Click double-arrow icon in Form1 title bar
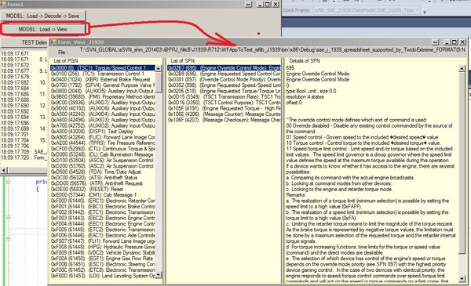This screenshot has height=286, width=471. pyautogui.click(x=248, y=5)
